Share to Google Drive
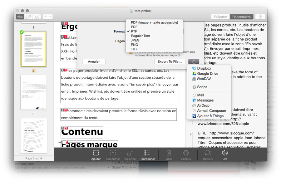This screenshot has width=281, height=181. coord(209,73)
